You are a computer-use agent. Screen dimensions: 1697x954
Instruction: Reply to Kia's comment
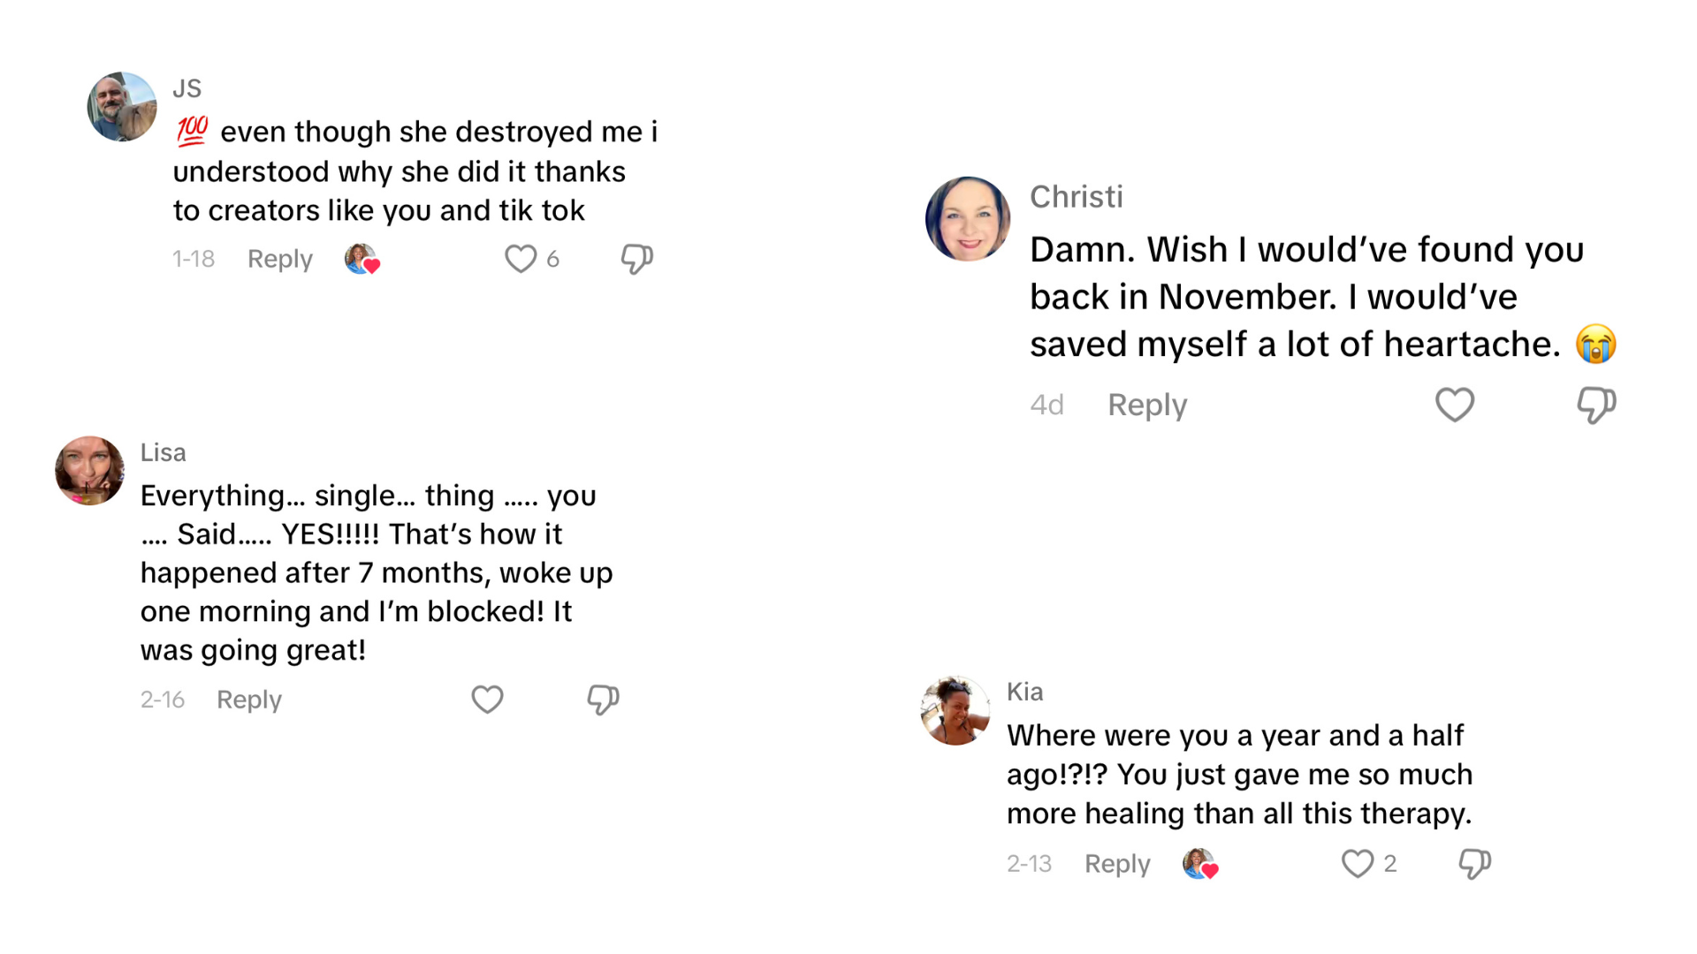(1117, 863)
